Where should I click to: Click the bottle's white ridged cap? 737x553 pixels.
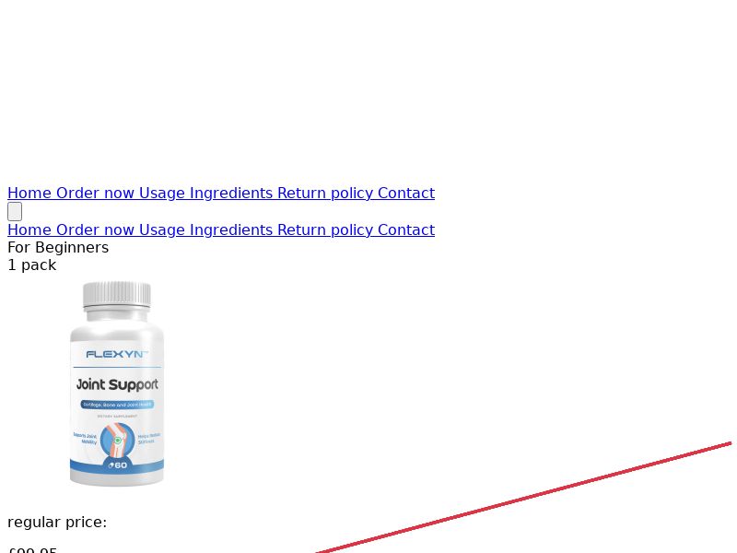pos(117,295)
